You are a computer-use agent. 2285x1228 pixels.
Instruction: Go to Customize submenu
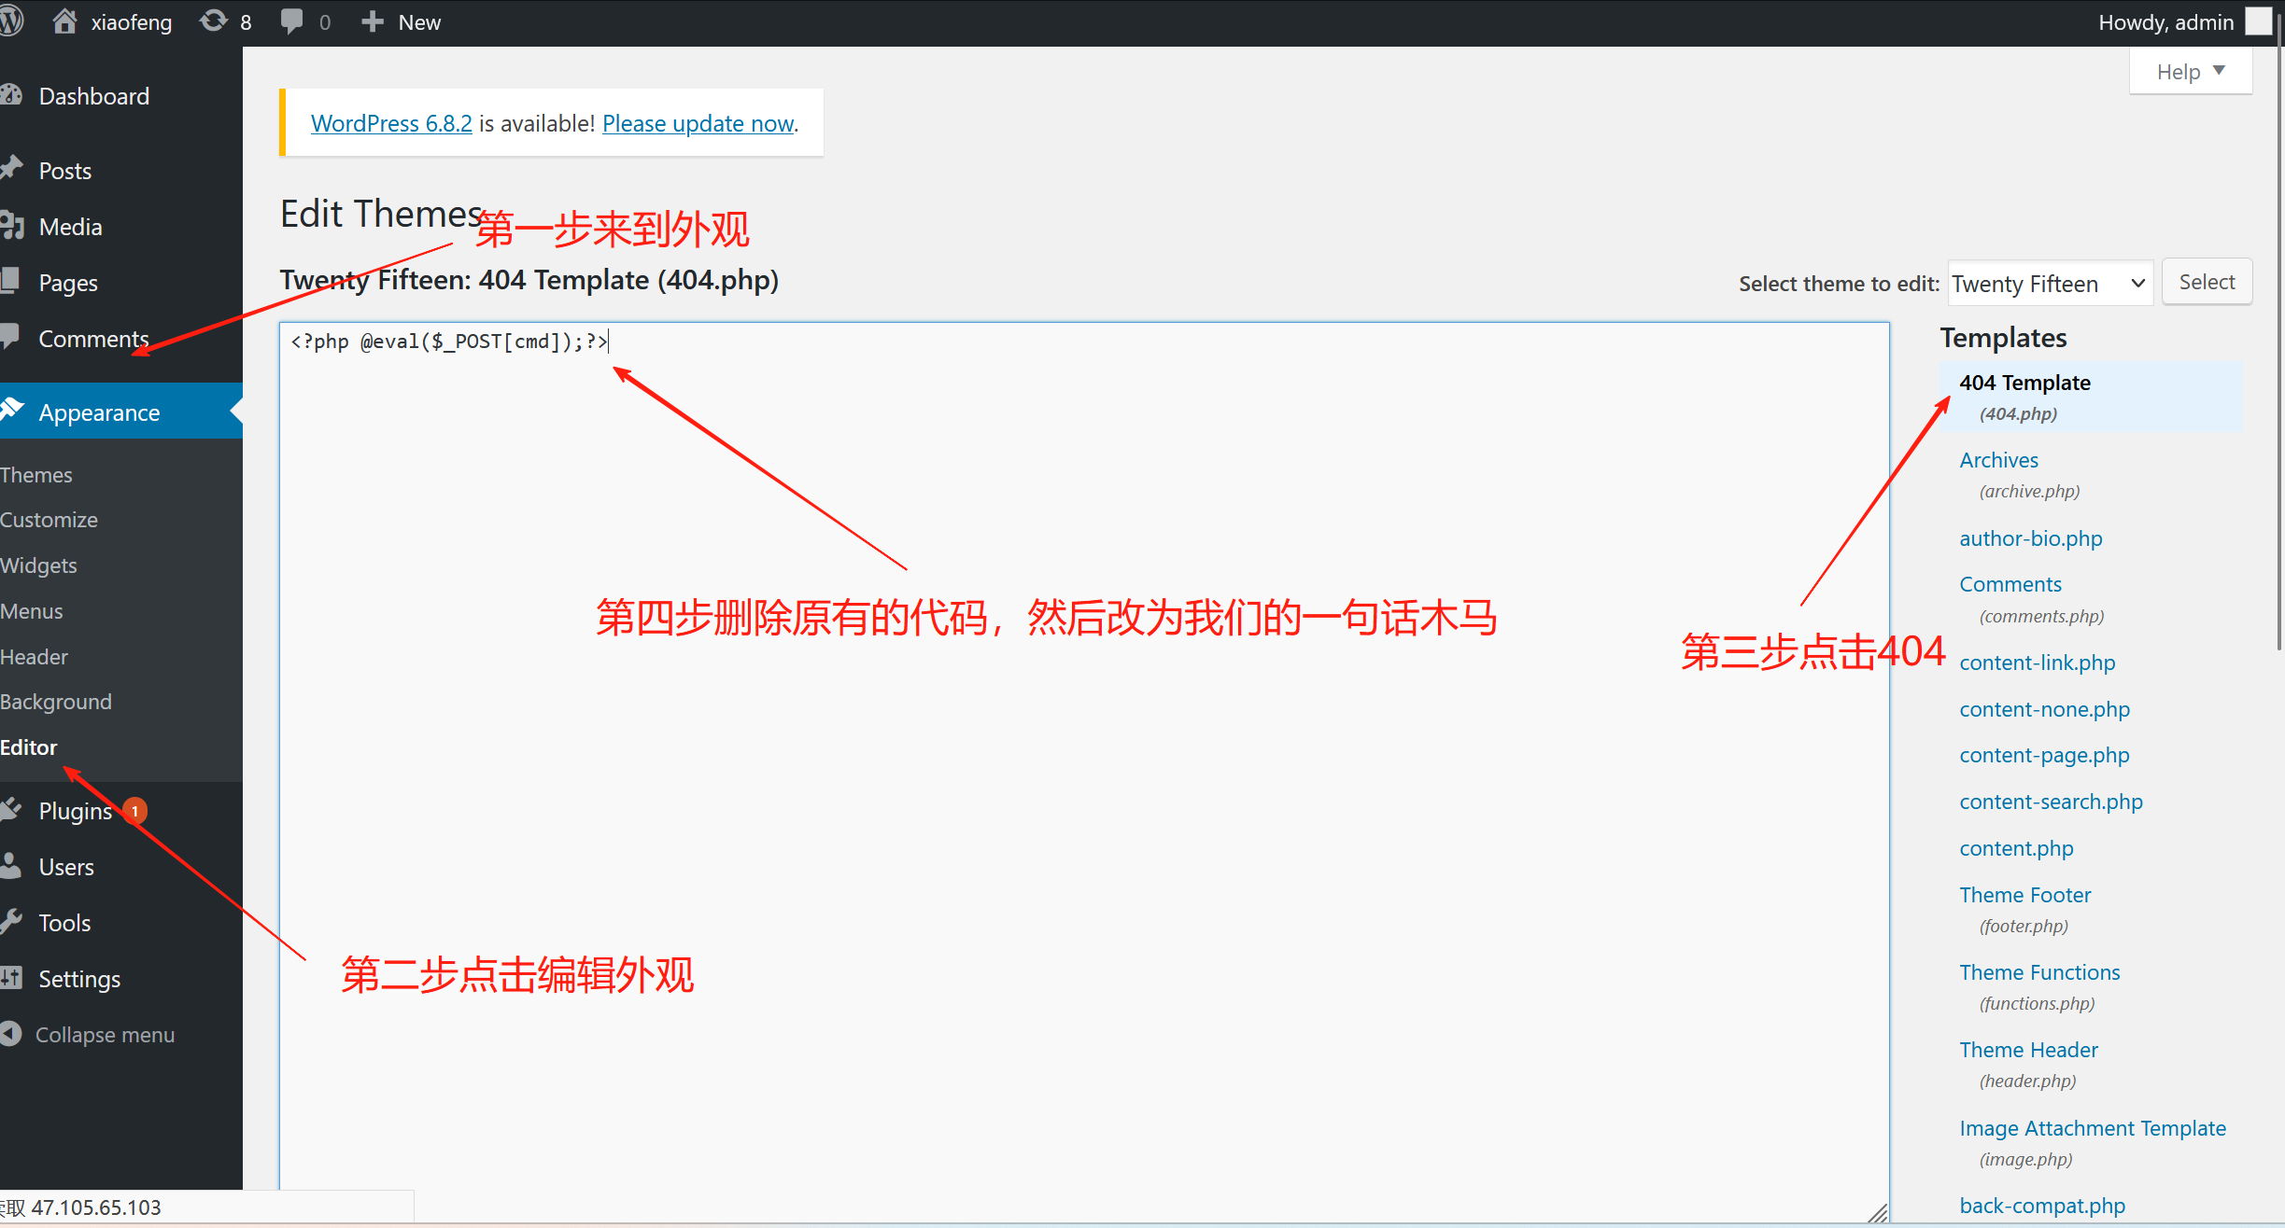coord(49,520)
